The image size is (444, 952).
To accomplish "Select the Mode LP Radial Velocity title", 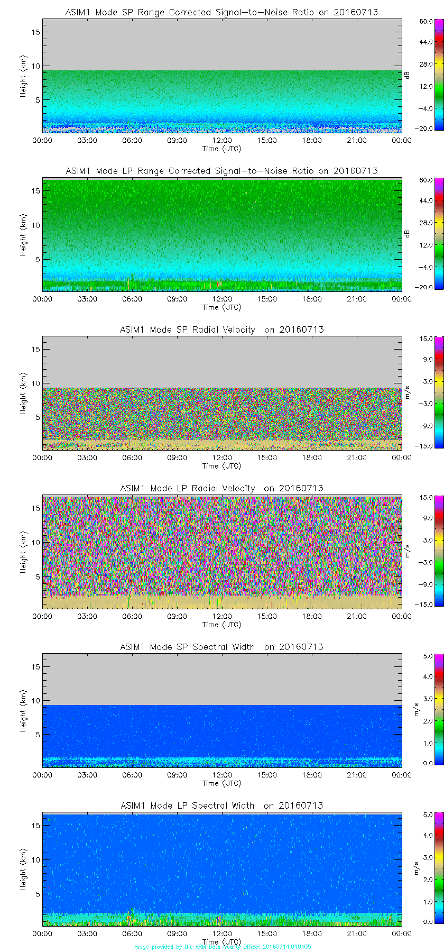I will (x=221, y=488).
